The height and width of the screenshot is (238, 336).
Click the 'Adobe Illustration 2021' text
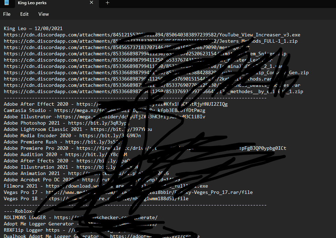pyautogui.click(x=36, y=167)
